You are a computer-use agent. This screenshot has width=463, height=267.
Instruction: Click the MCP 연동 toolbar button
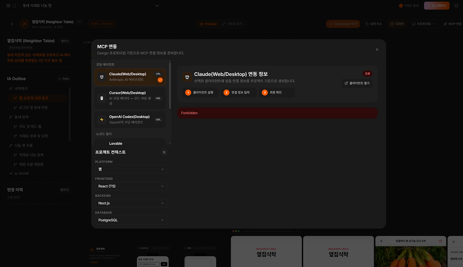click(452, 24)
